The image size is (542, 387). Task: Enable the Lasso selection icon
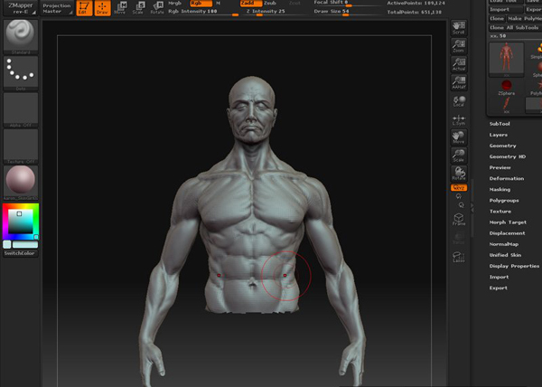[459, 257]
